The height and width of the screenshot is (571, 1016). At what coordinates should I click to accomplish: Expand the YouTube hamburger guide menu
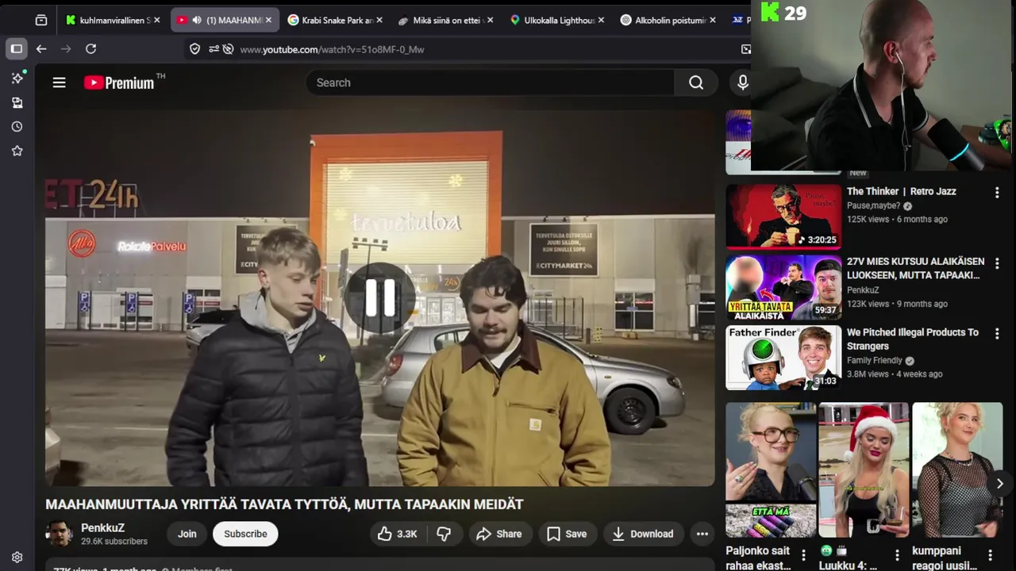(x=59, y=82)
